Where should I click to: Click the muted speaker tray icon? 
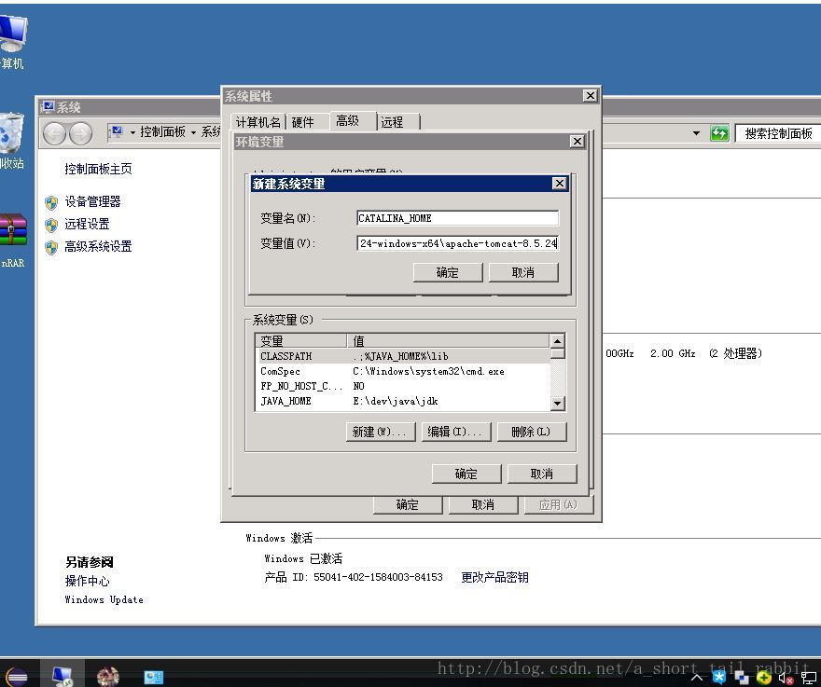(786, 678)
